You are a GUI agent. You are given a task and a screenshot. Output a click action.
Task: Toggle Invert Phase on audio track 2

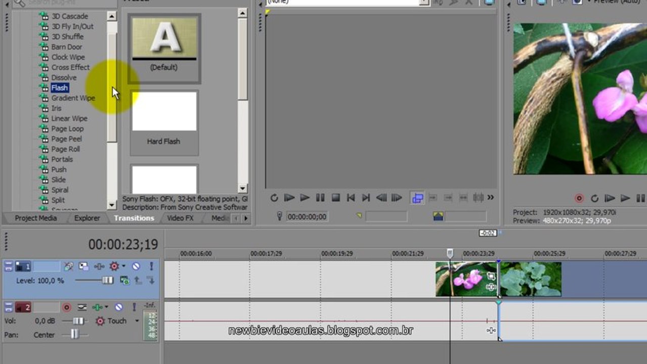pyautogui.click(x=81, y=307)
